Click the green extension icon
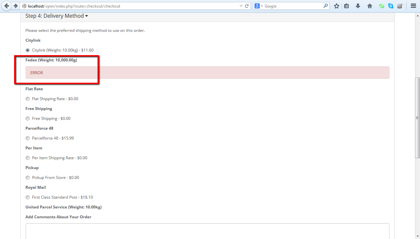Image resolution: width=420 pixels, height=239 pixels. coord(382,6)
